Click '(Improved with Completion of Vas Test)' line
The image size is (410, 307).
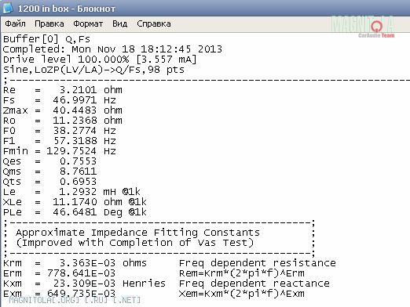134,243
